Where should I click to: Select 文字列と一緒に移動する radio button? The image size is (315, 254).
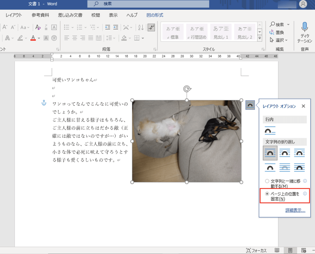click(267, 181)
